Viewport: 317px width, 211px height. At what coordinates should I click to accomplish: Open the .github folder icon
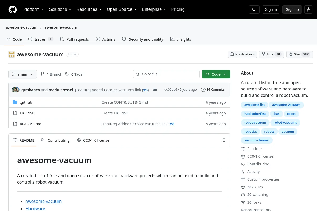point(15,102)
